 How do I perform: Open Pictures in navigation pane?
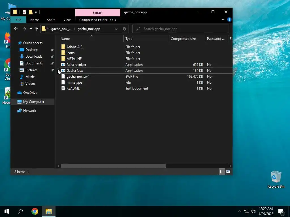click(x=31, y=70)
